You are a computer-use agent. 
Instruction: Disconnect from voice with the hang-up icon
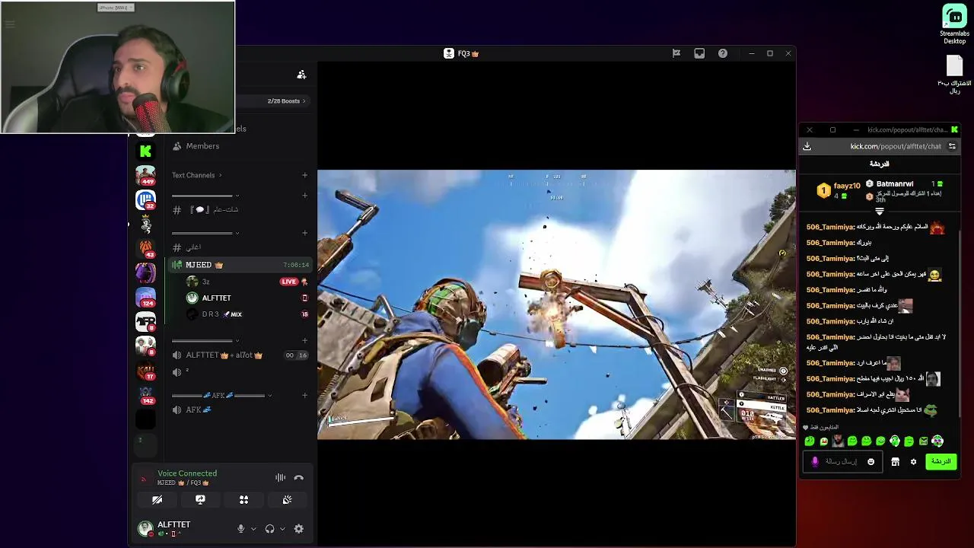299,478
